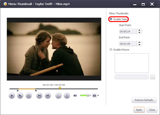Click the X in title bar
Viewport: 160px width, 115px height.
152,4
